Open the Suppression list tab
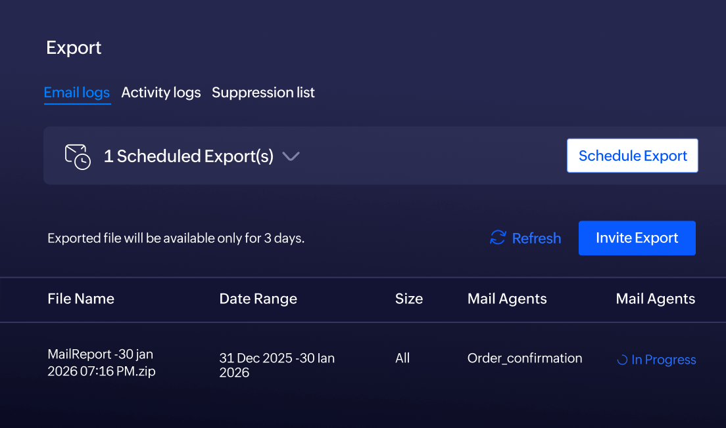This screenshot has height=428, width=726. click(x=263, y=93)
